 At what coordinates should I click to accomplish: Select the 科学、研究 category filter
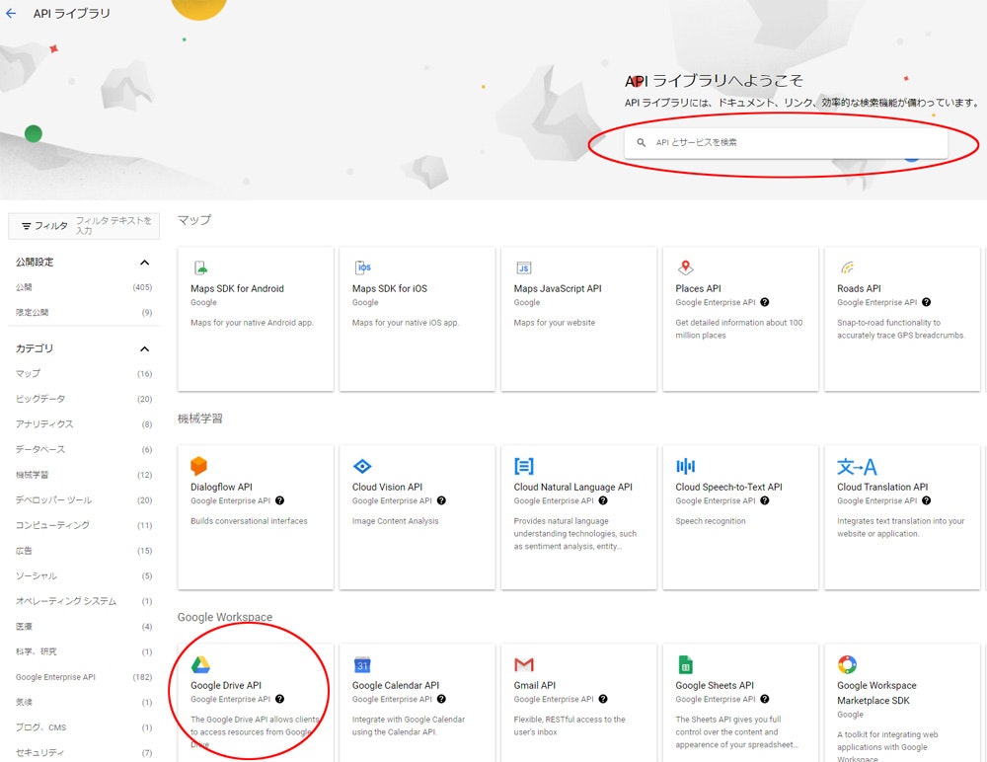pos(84,651)
